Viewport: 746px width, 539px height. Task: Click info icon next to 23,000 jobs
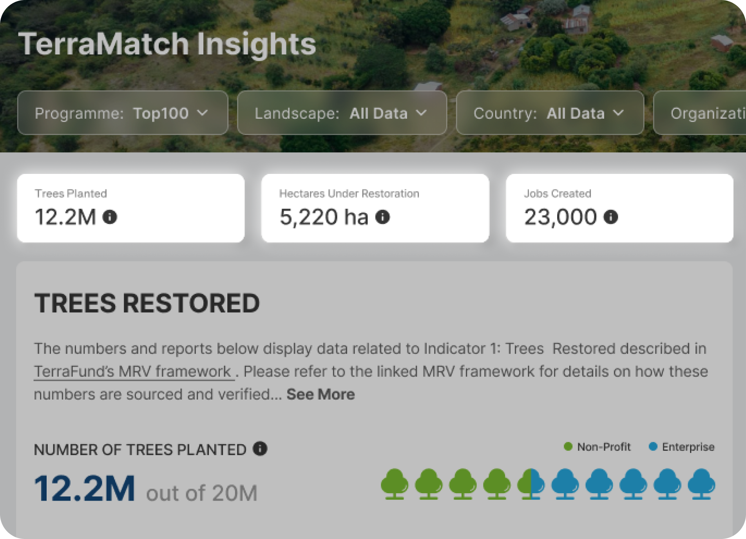click(610, 217)
